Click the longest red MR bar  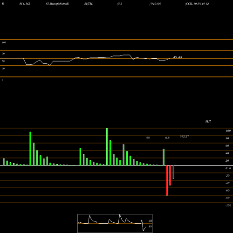coord(167,180)
